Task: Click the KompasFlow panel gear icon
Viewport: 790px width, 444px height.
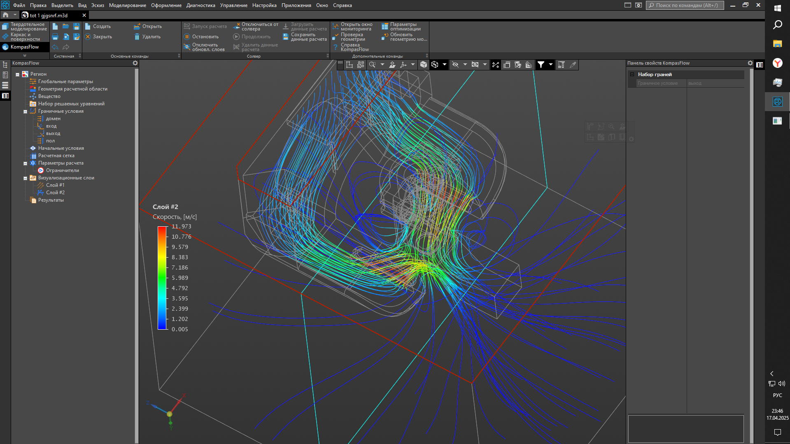Action: (135, 63)
